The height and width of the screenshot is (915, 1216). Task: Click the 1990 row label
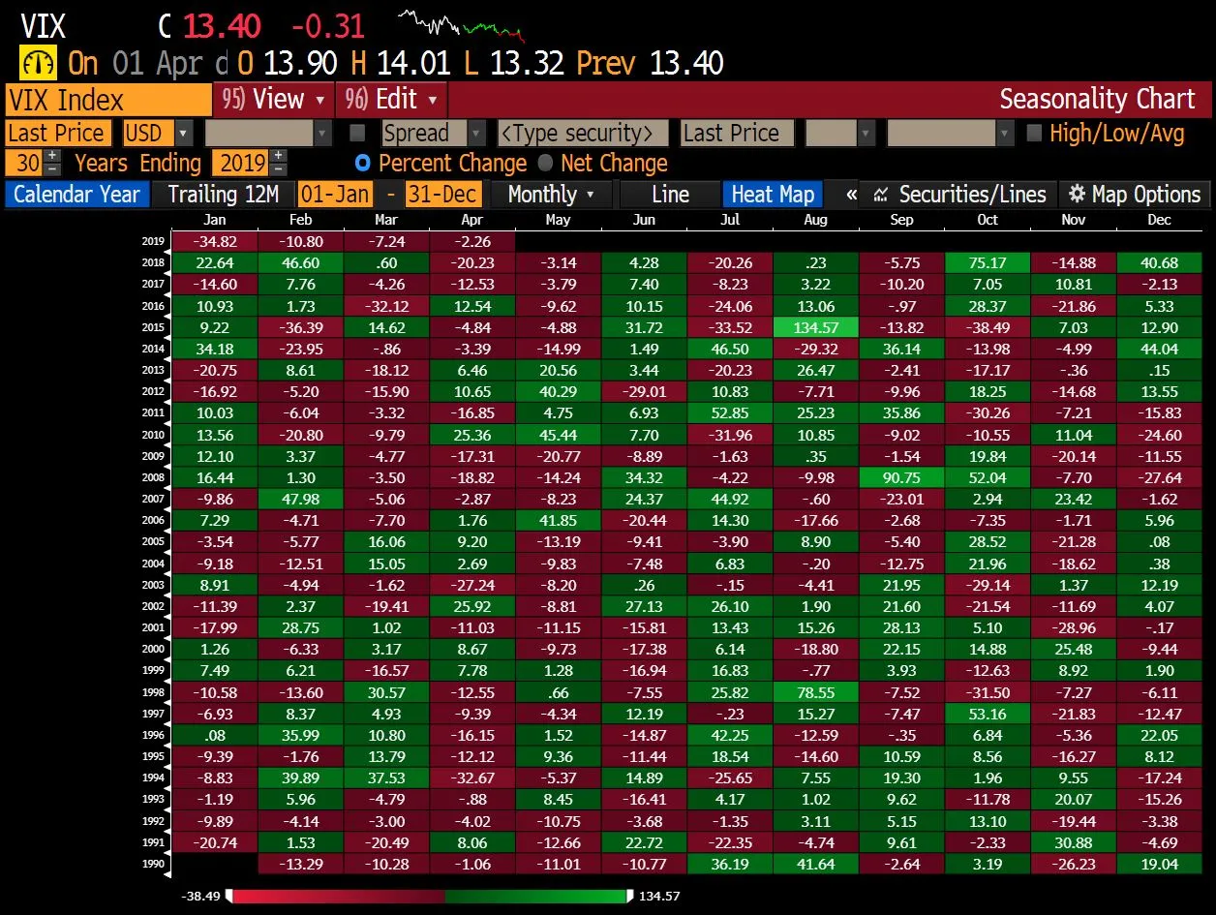coord(153,865)
